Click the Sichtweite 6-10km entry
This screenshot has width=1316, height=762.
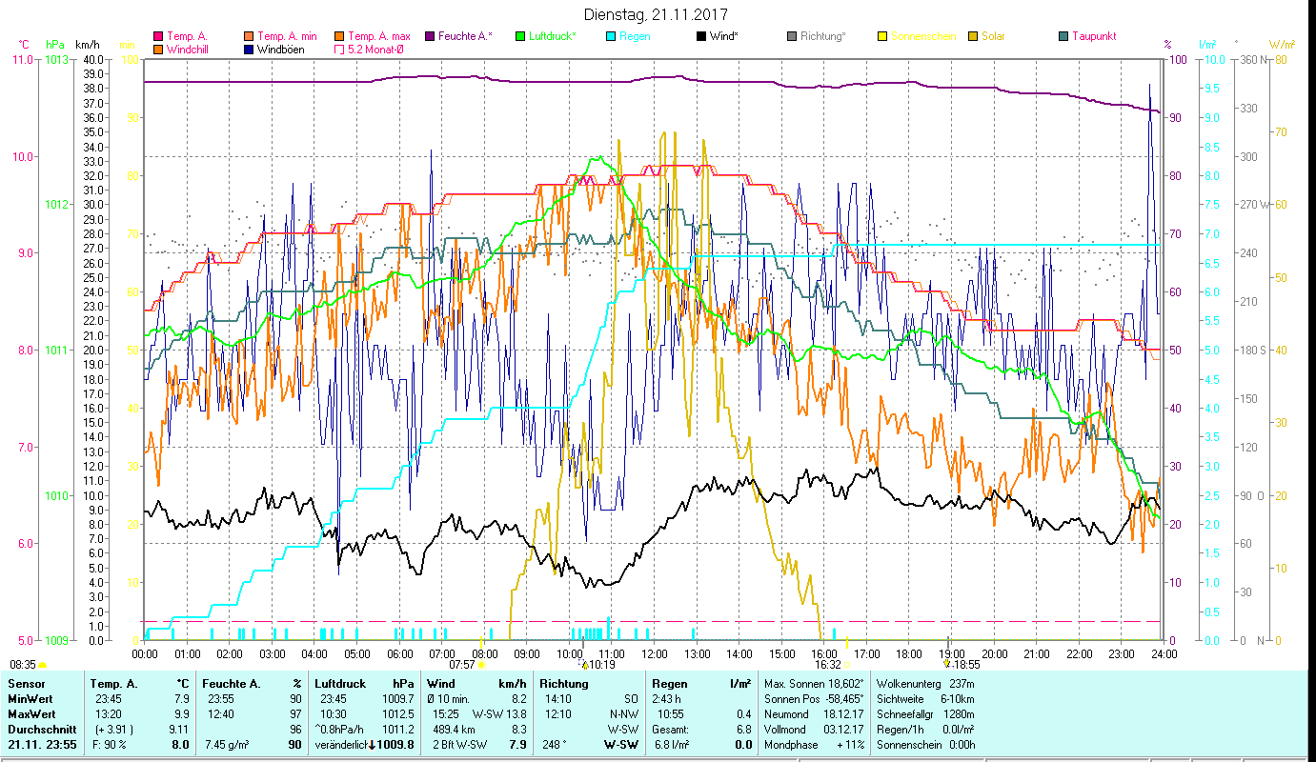(x=924, y=699)
